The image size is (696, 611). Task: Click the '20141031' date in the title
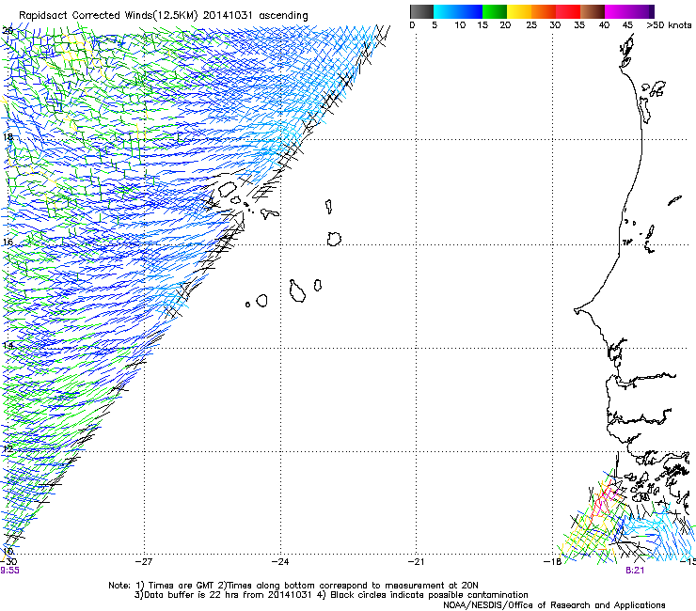[228, 15]
